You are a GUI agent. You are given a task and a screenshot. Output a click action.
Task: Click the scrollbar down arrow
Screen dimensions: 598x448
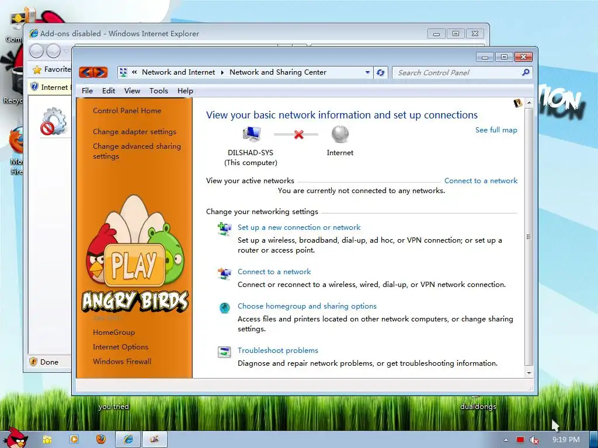pyautogui.click(x=529, y=373)
